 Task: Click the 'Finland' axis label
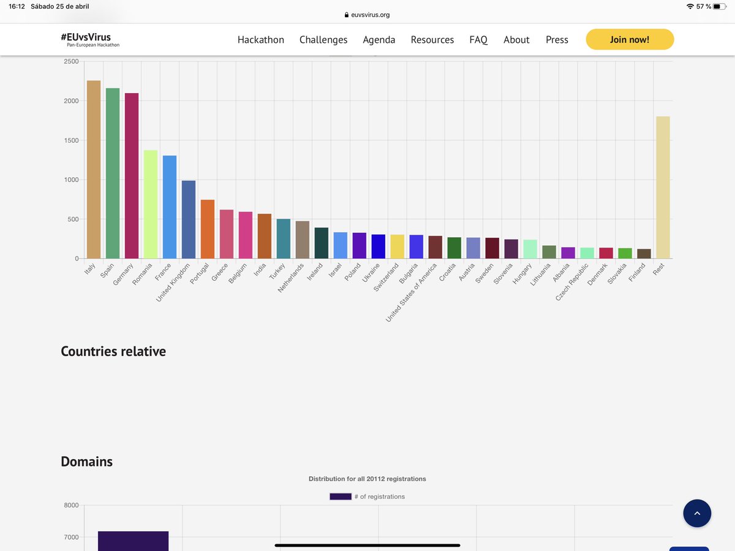(637, 272)
